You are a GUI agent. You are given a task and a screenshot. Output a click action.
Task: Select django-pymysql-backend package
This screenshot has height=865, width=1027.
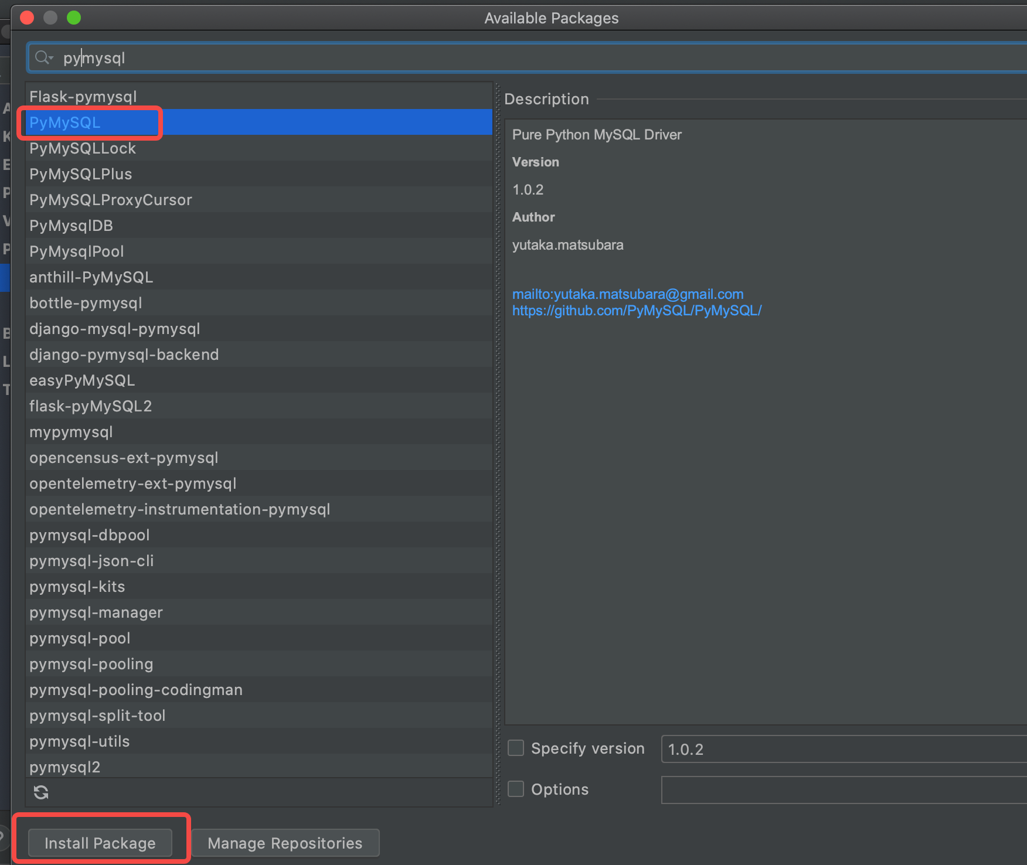coord(259,354)
